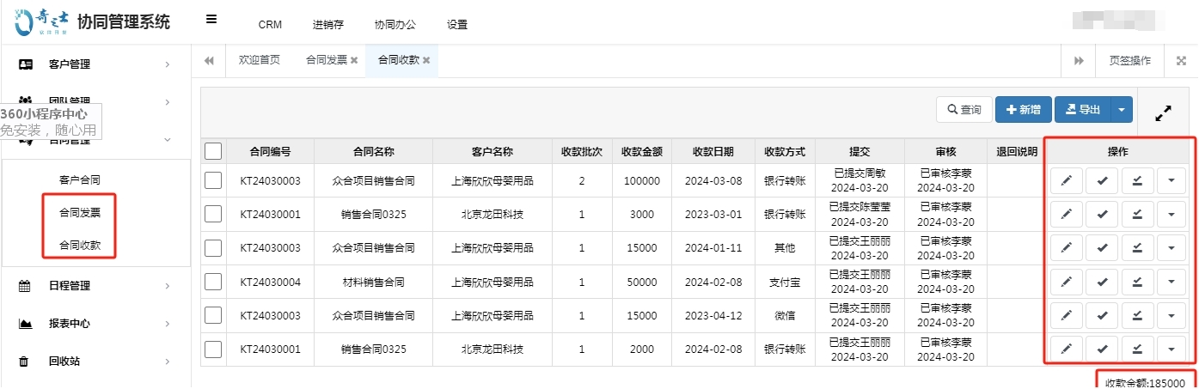Viewport: 1199px width, 389px height.
Task: Check the first row KT24030003 checkbox
Action: tap(214, 180)
